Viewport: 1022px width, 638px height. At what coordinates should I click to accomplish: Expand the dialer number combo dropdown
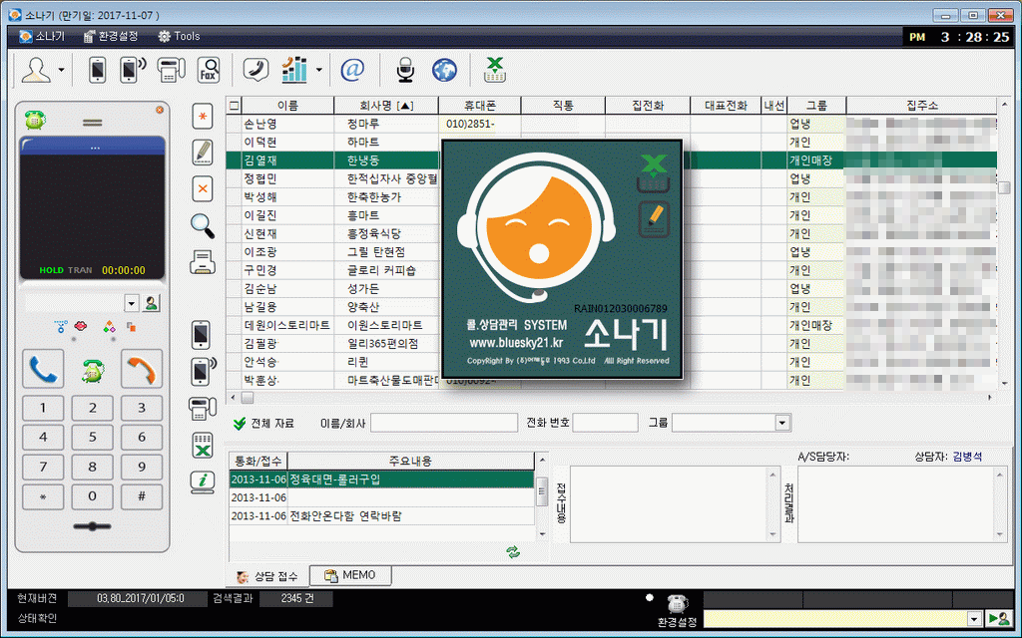(132, 303)
